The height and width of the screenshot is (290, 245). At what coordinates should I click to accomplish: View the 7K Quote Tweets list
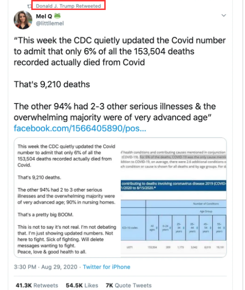pyautogui.click(x=128, y=285)
